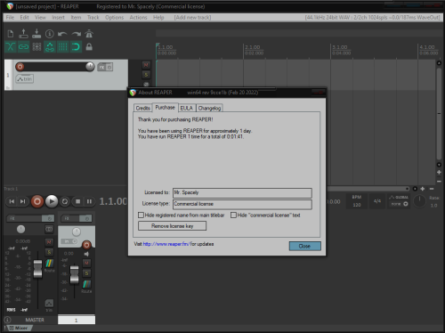
Task: Toggle item grouping chain-link icon
Action: pyautogui.click(x=23, y=47)
